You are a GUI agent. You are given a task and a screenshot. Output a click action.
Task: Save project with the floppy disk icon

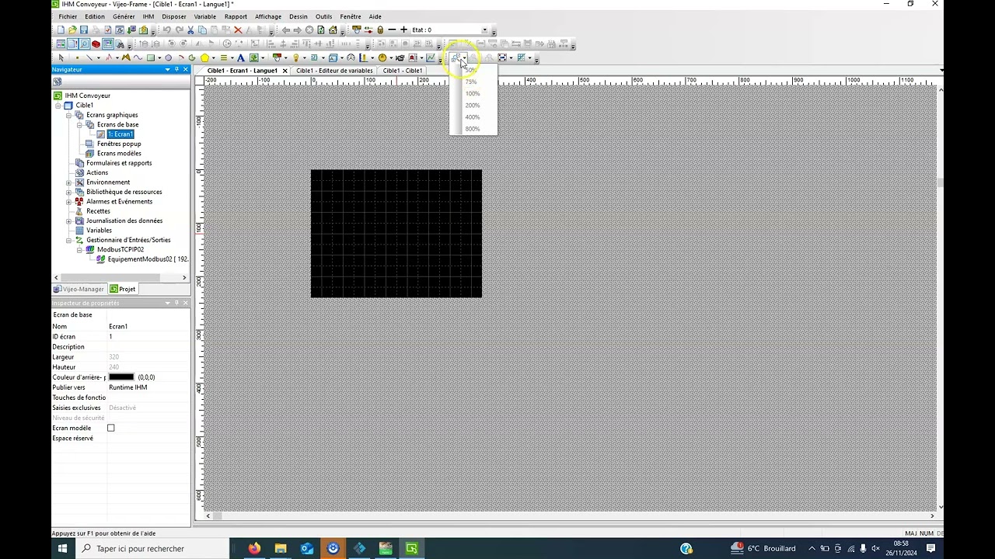(84, 30)
